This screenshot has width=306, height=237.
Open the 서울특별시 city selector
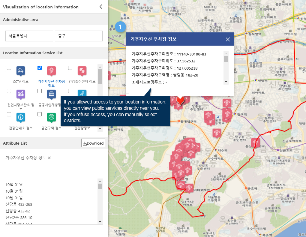(x=29, y=36)
